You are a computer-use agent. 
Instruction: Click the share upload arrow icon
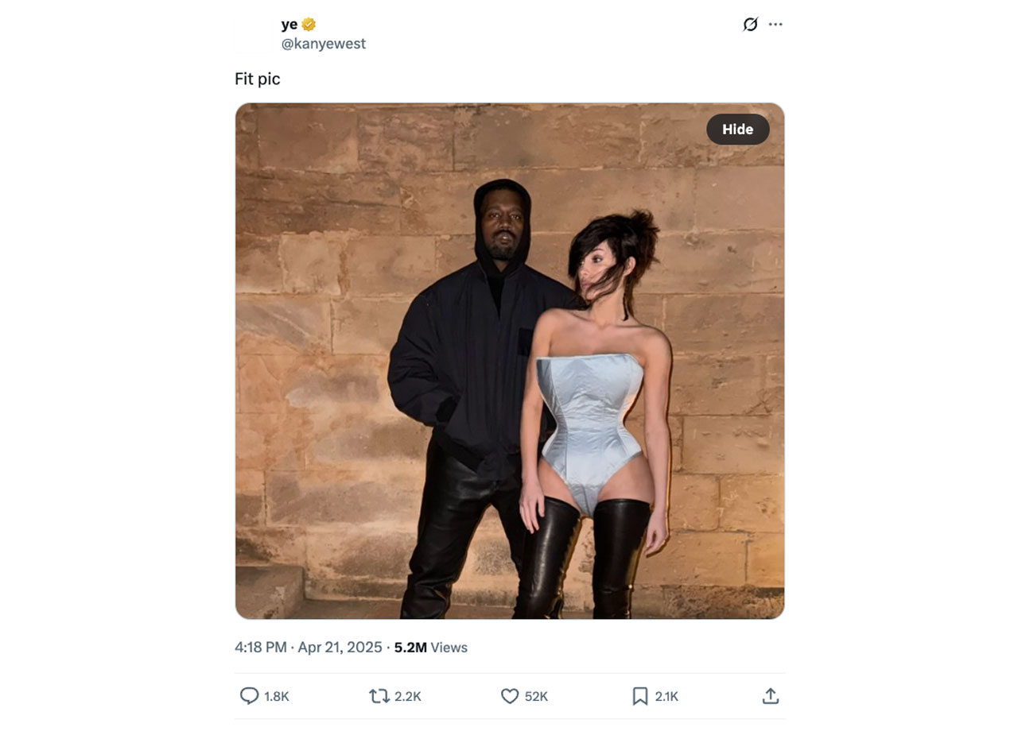click(770, 696)
